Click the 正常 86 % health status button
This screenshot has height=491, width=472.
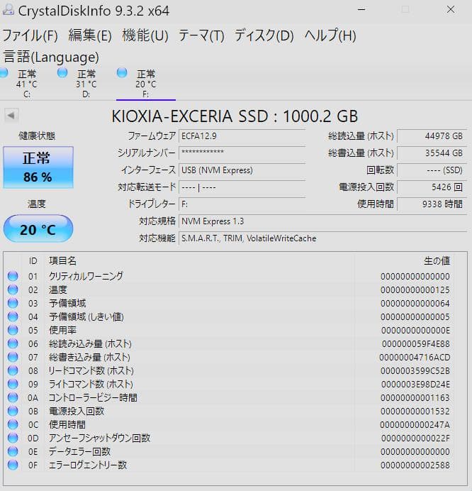pyautogui.click(x=38, y=167)
